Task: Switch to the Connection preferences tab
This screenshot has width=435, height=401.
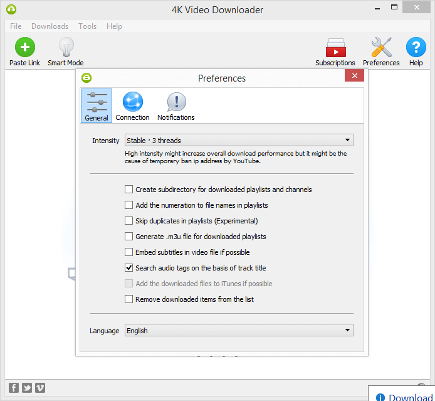Action: click(133, 106)
